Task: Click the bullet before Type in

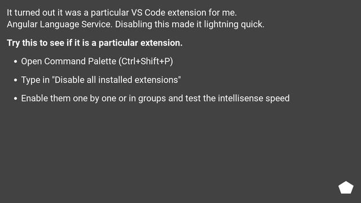Action: click(15, 80)
